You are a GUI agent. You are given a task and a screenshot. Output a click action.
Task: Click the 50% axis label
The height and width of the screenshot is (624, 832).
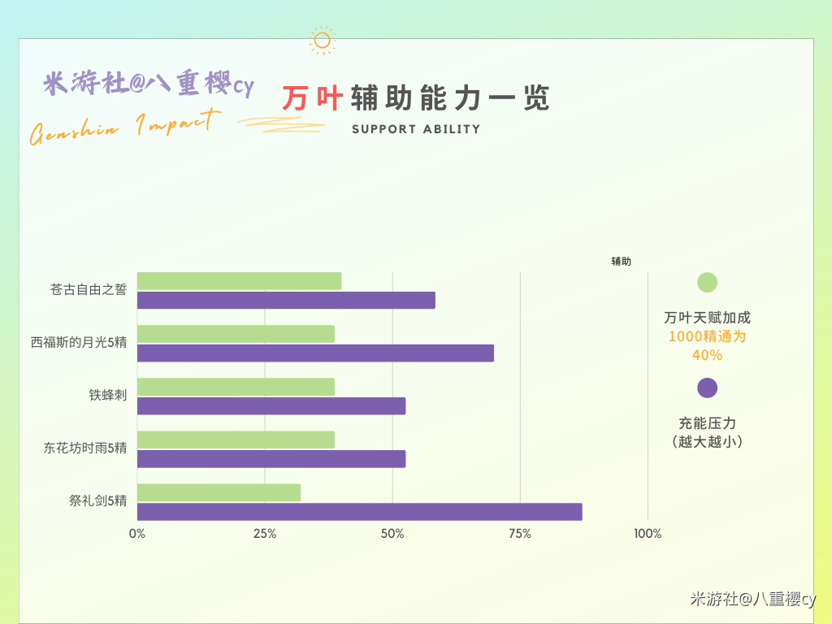[392, 534]
